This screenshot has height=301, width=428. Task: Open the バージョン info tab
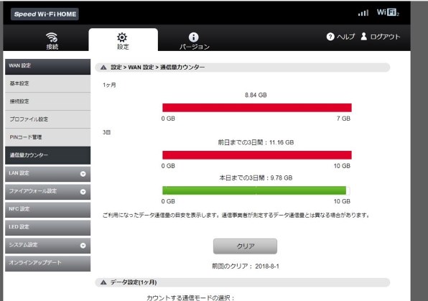tap(194, 41)
